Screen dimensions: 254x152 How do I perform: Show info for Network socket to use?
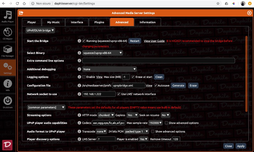(79, 94)
